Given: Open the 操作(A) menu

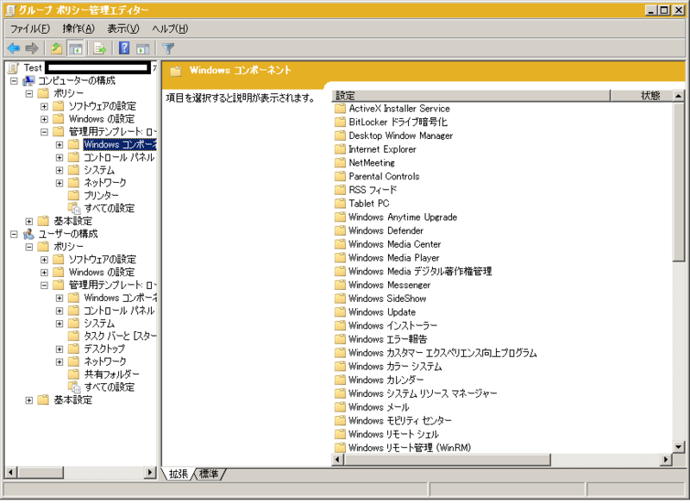Looking at the screenshot, I should [x=78, y=28].
